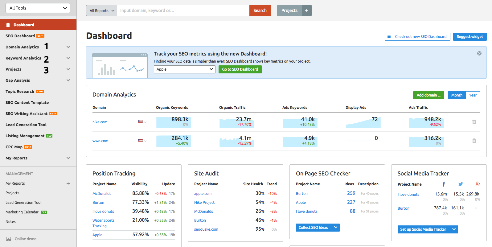Delete nike.com row with trash icon
Screen dimensions: 492x247
pos(474,122)
